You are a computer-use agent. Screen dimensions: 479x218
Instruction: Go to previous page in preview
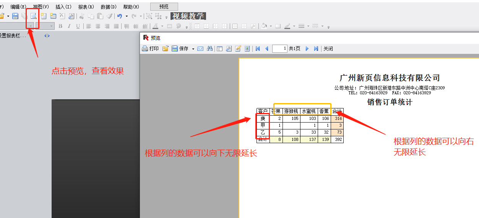tap(266, 48)
